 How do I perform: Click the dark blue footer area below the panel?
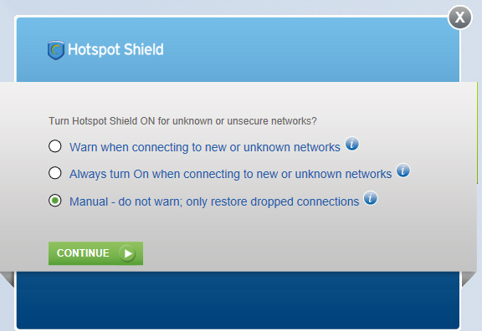click(238, 299)
